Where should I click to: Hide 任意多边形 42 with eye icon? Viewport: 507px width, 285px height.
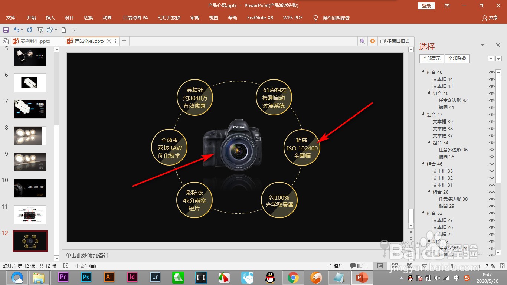pos(492,101)
